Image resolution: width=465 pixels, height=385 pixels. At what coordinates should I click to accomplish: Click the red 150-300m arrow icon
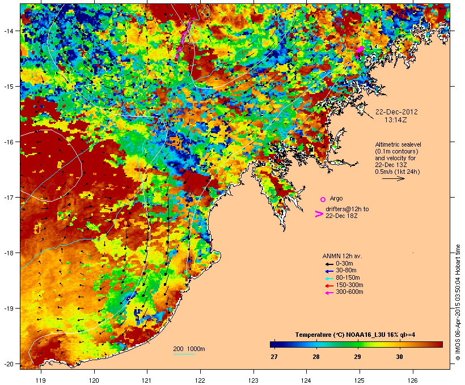pyautogui.click(x=329, y=286)
